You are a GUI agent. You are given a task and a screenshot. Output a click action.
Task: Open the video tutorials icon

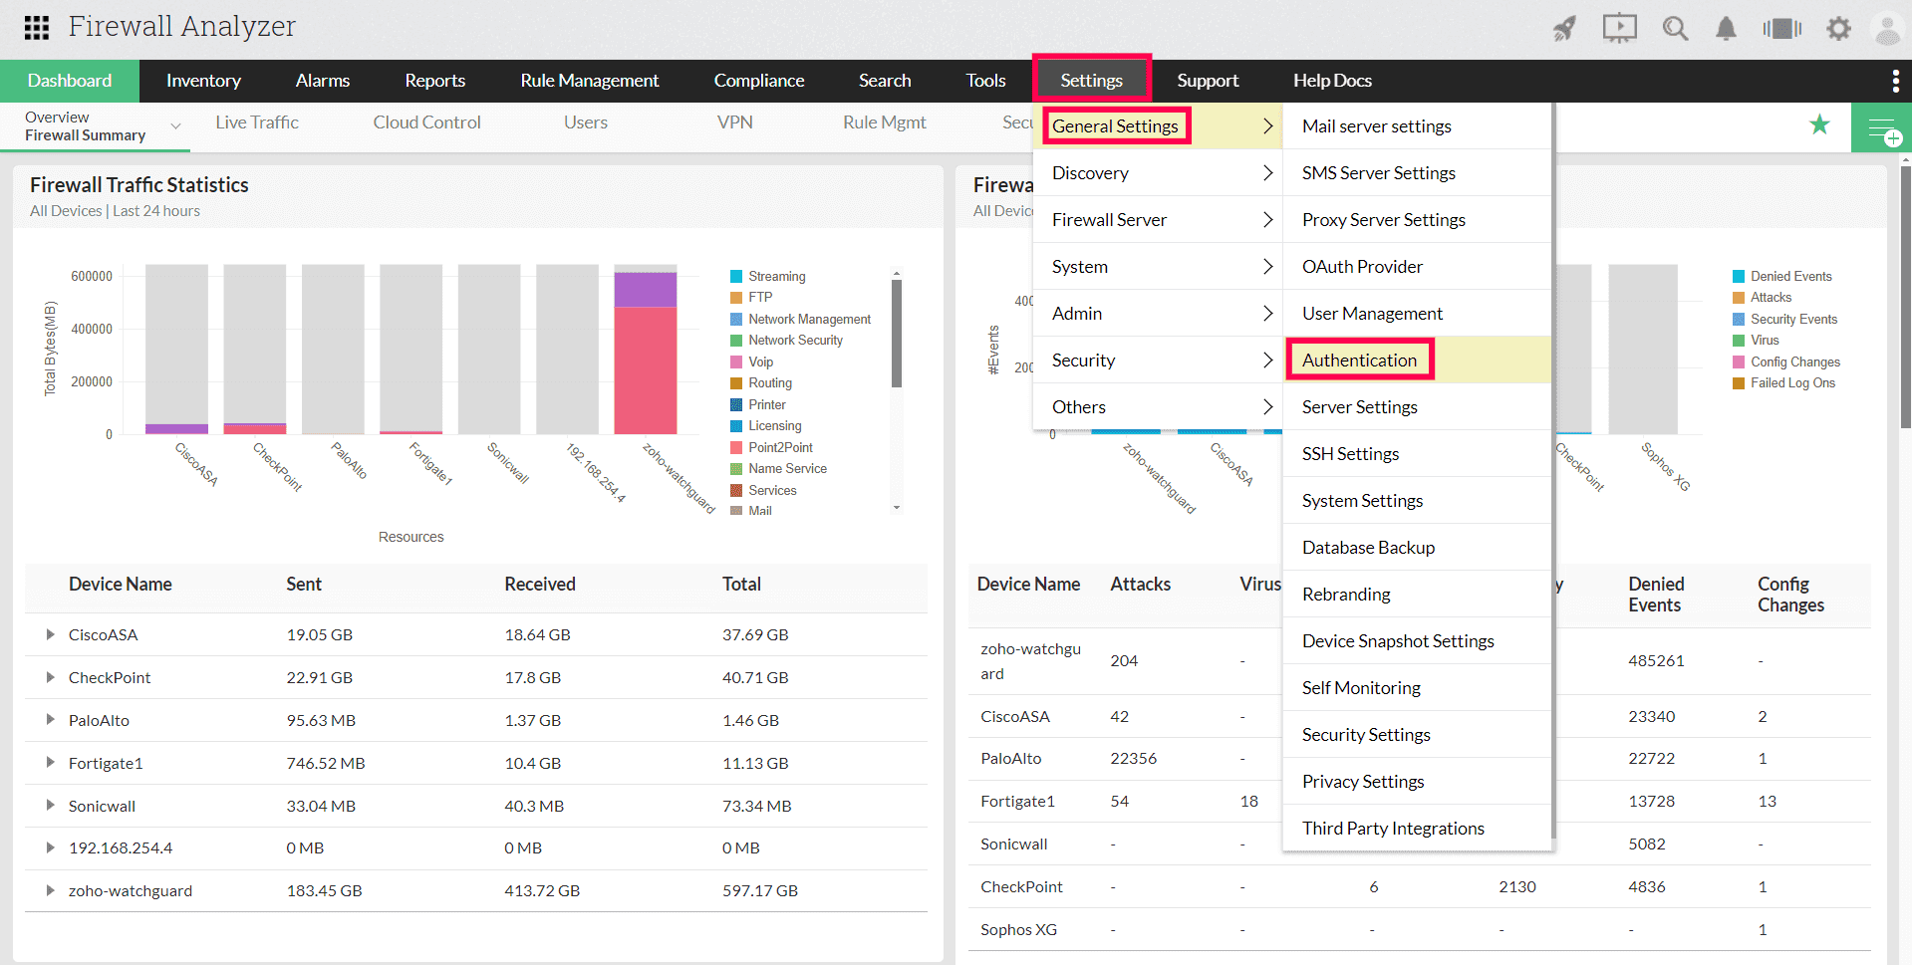point(1619,28)
